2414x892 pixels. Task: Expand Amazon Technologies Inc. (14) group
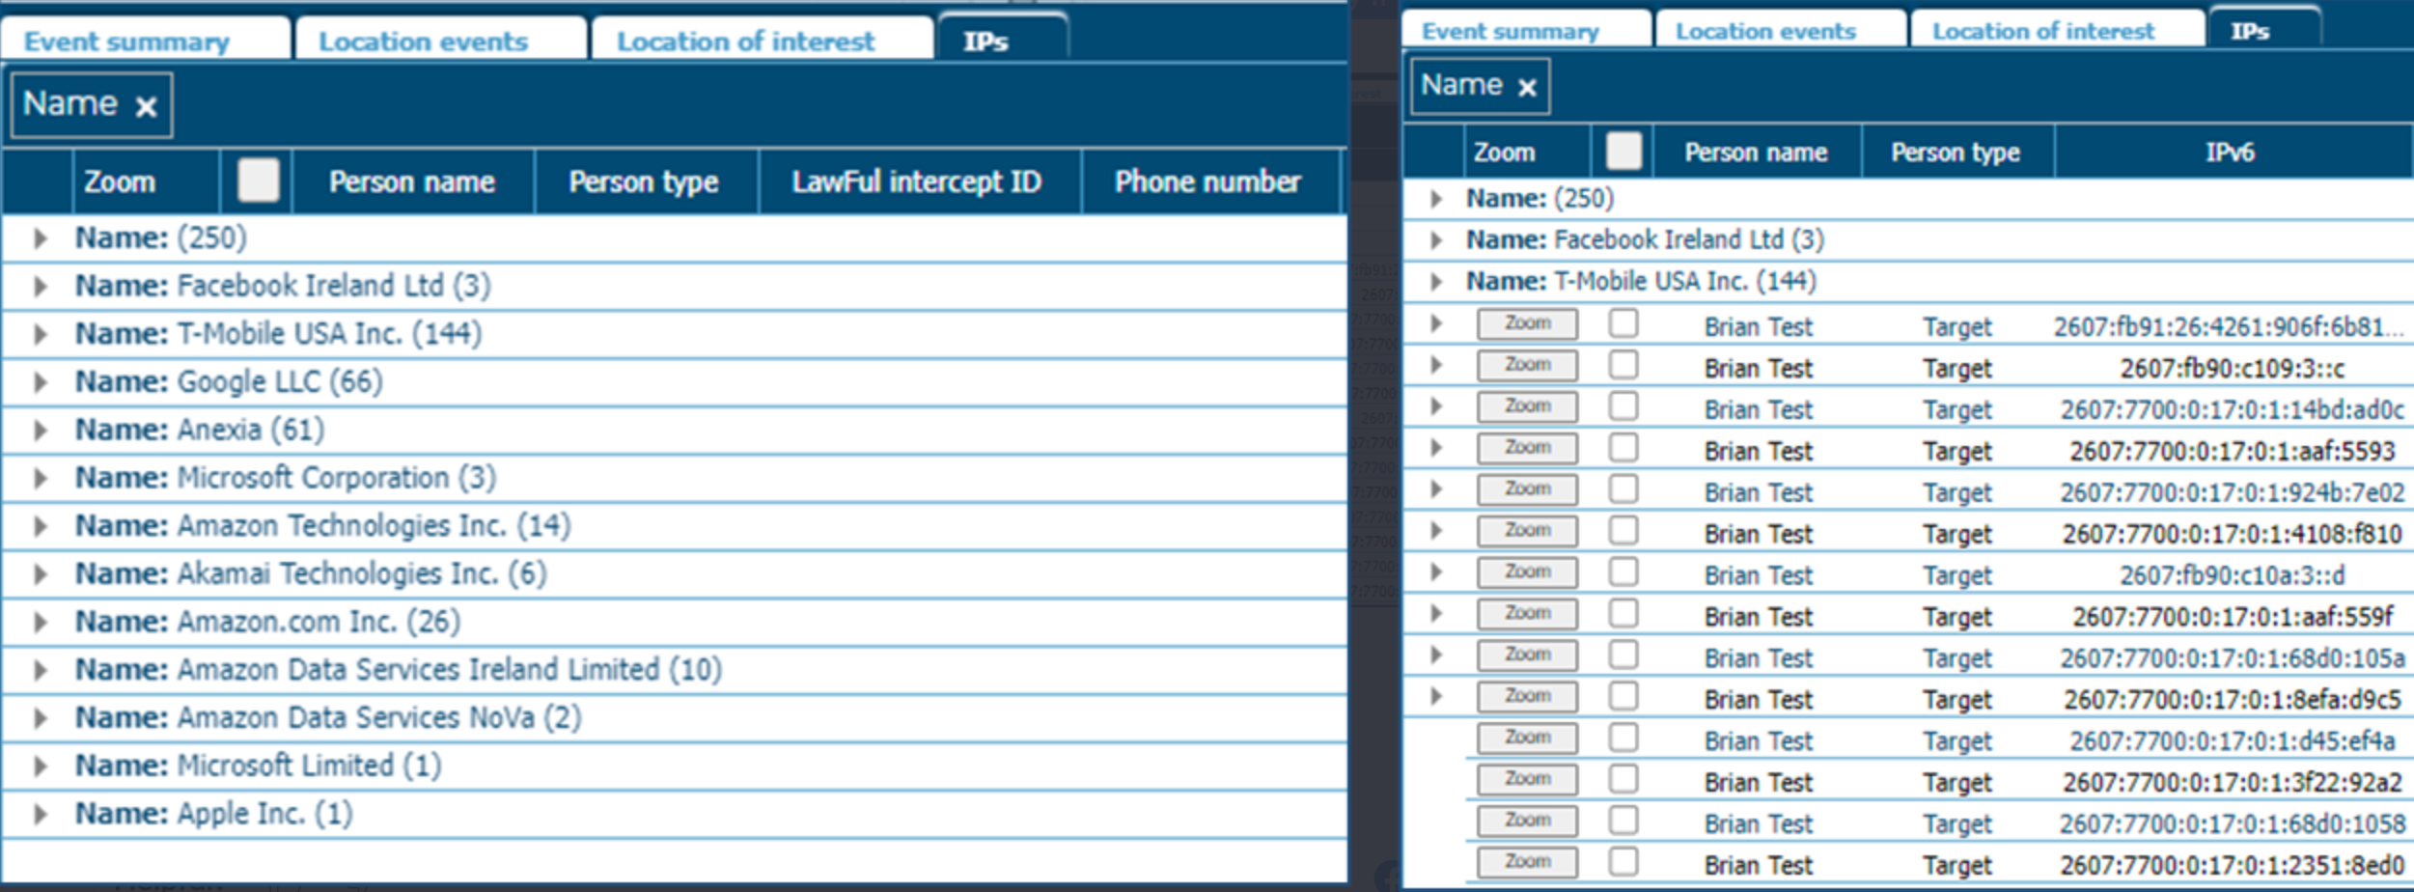point(40,526)
